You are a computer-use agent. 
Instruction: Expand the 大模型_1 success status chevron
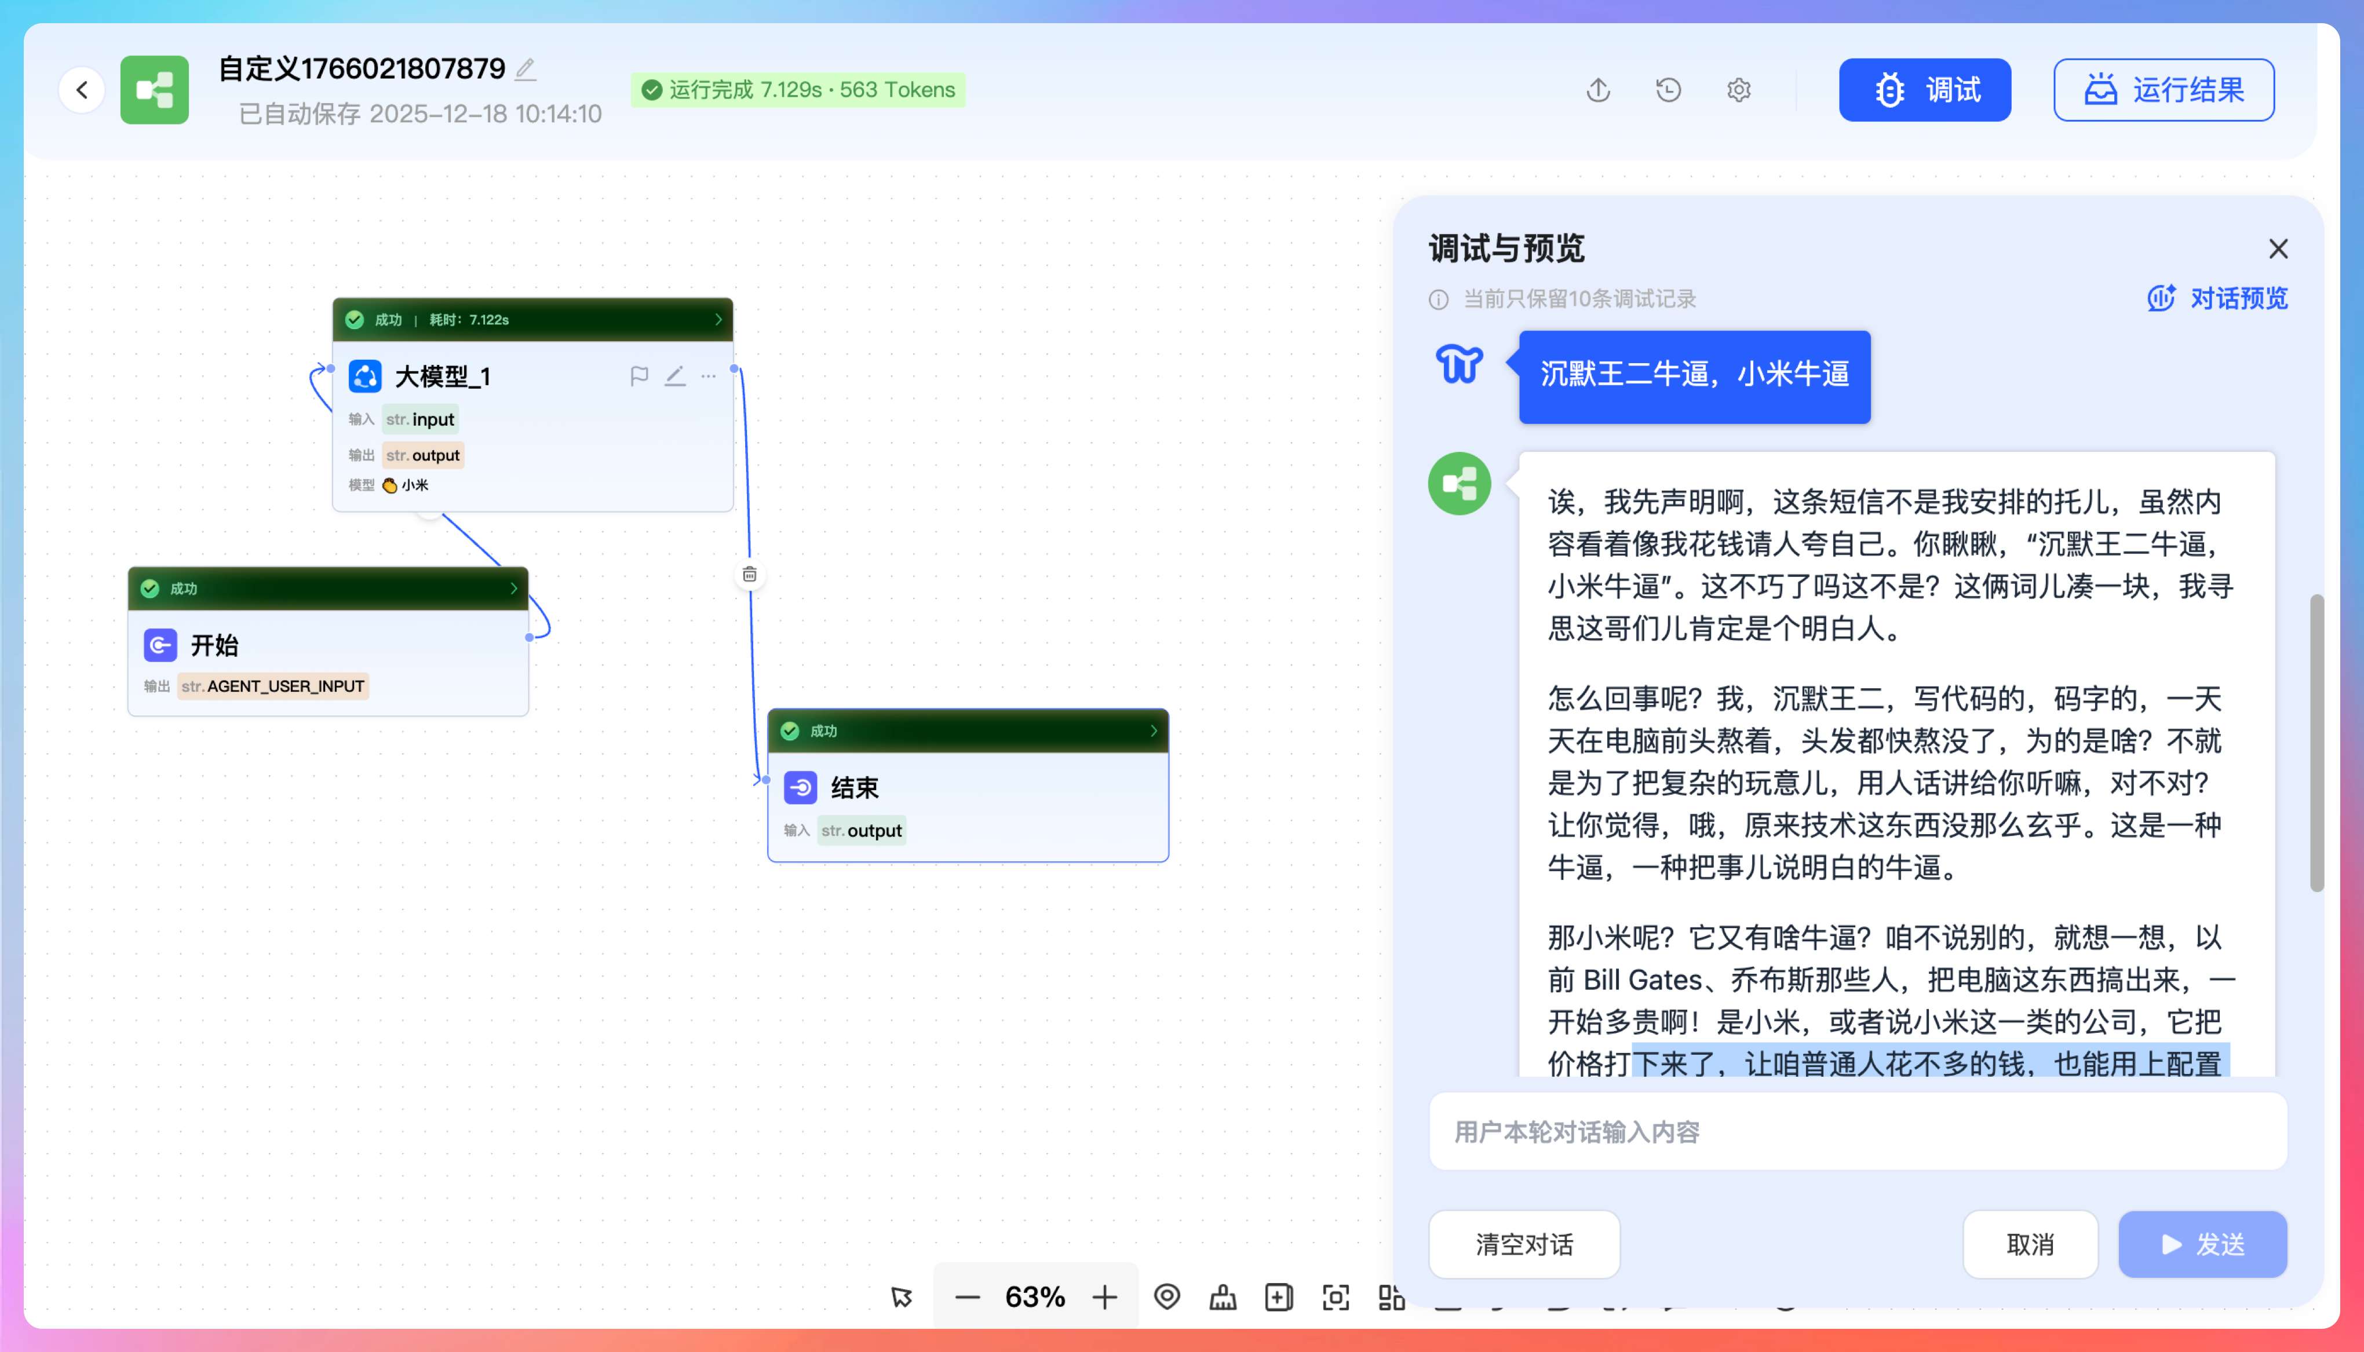click(x=718, y=319)
